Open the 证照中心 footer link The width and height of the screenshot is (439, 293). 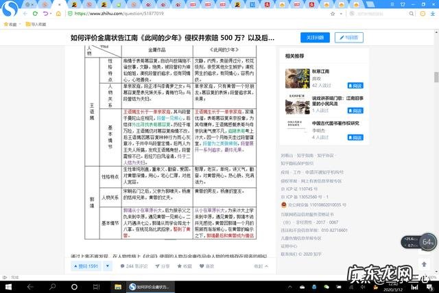tap(289, 246)
